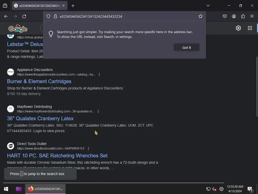Click the page vertical scrollbar
Viewport: 258px width, 194px height.
257,87
